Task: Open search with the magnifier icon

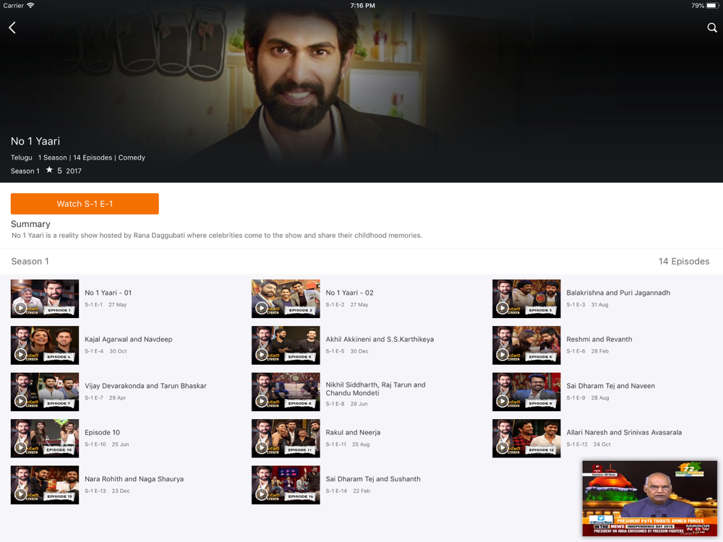Action: click(x=712, y=27)
